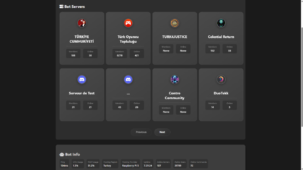Click the Bot Info robot icon
Screen dimensions: 303x170
62,154
